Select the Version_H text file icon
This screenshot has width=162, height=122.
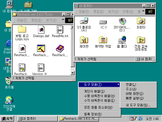click(41, 68)
